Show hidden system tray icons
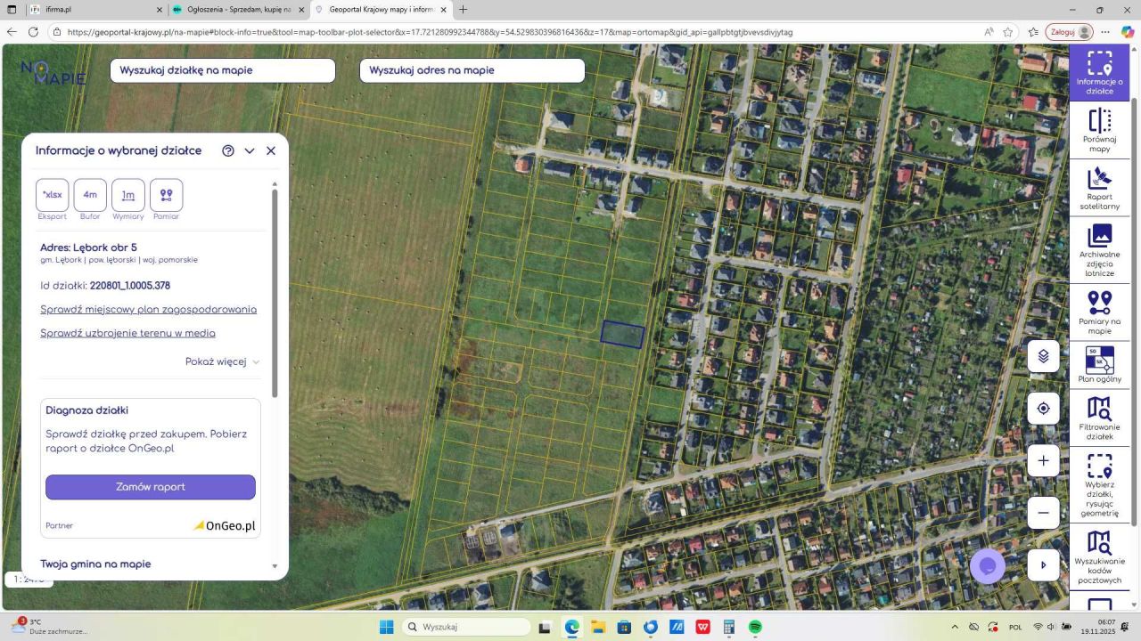 pos(955,627)
